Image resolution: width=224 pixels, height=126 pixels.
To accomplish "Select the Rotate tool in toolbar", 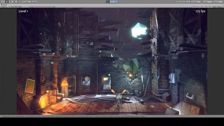I will pyautogui.click(x=10, y=2).
